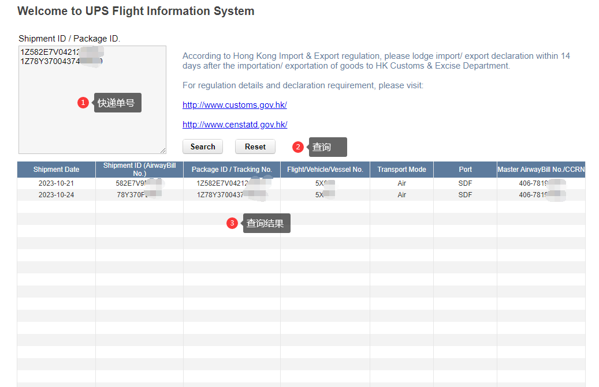The height and width of the screenshot is (387, 599).
Task: Open the www.customs.gov.hk link
Action: (x=235, y=105)
